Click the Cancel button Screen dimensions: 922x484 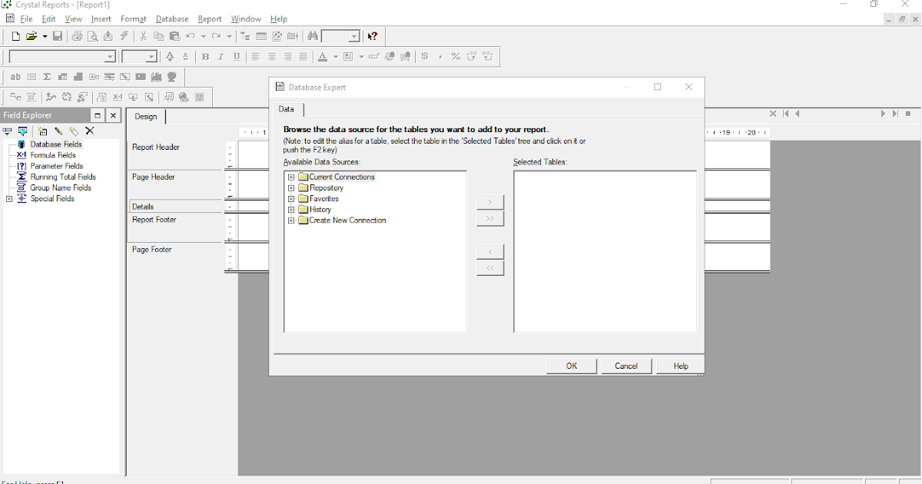tap(626, 366)
